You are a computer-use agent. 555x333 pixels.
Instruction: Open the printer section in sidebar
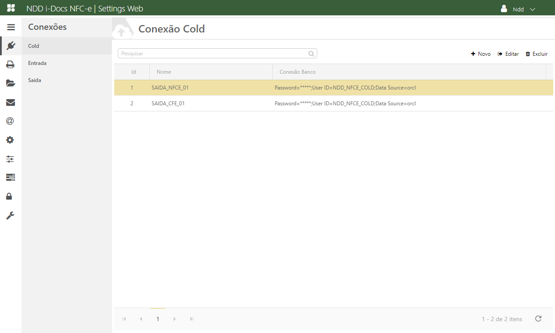tap(11, 64)
